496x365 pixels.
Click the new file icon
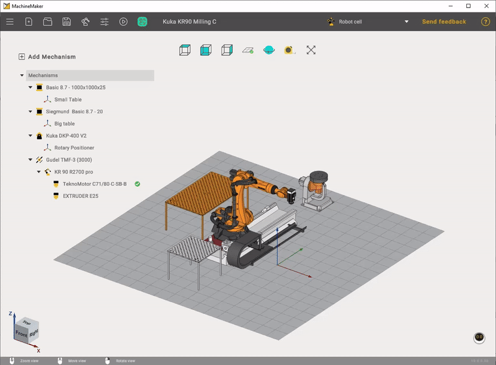click(29, 22)
